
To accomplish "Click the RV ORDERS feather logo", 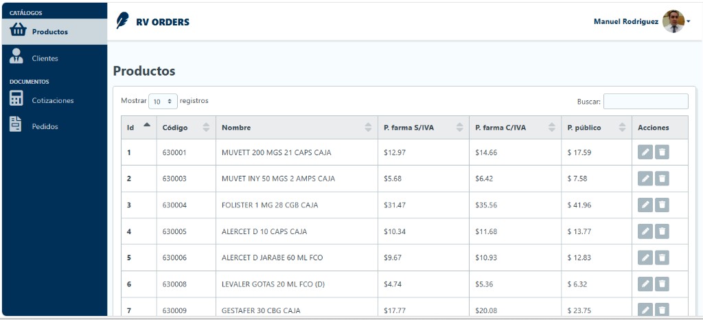I will pyautogui.click(x=122, y=21).
